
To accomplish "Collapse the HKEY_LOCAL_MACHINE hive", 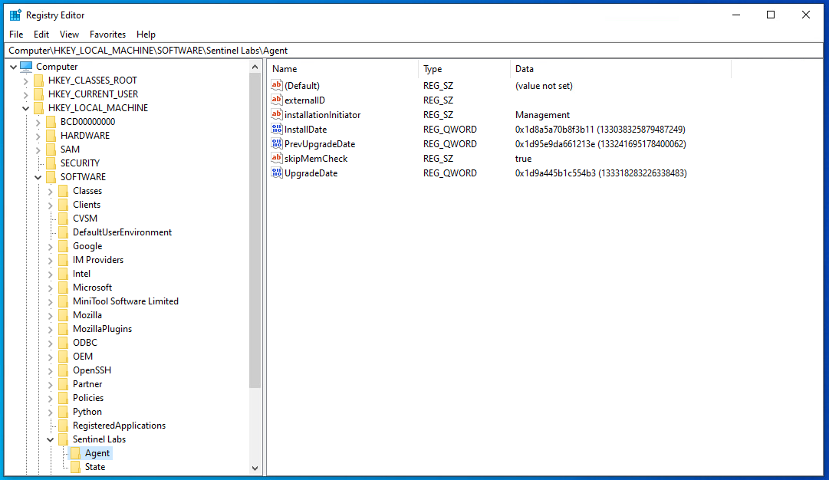I will 25,108.
